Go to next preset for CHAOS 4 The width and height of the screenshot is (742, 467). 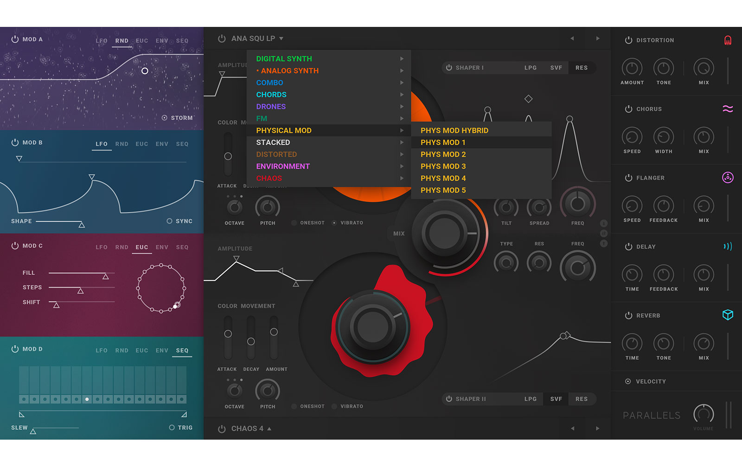[x=597, y=429]
